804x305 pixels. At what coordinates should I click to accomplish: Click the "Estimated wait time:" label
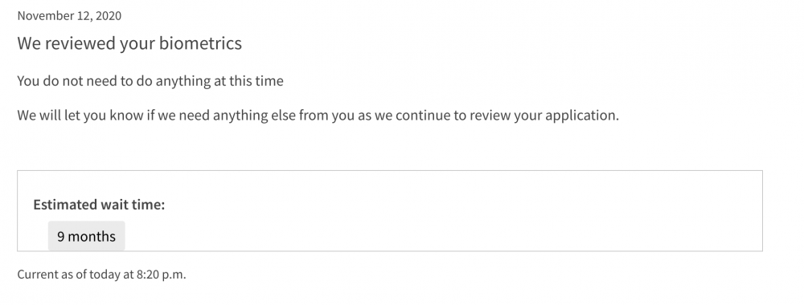point(99,205)
